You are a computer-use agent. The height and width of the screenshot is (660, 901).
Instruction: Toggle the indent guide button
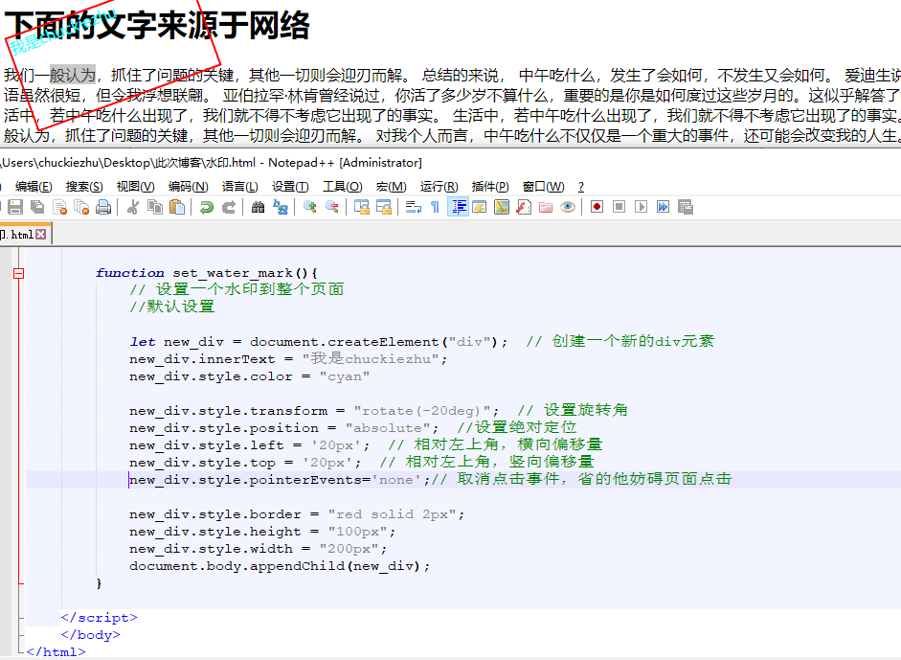(x=458, y=207)
